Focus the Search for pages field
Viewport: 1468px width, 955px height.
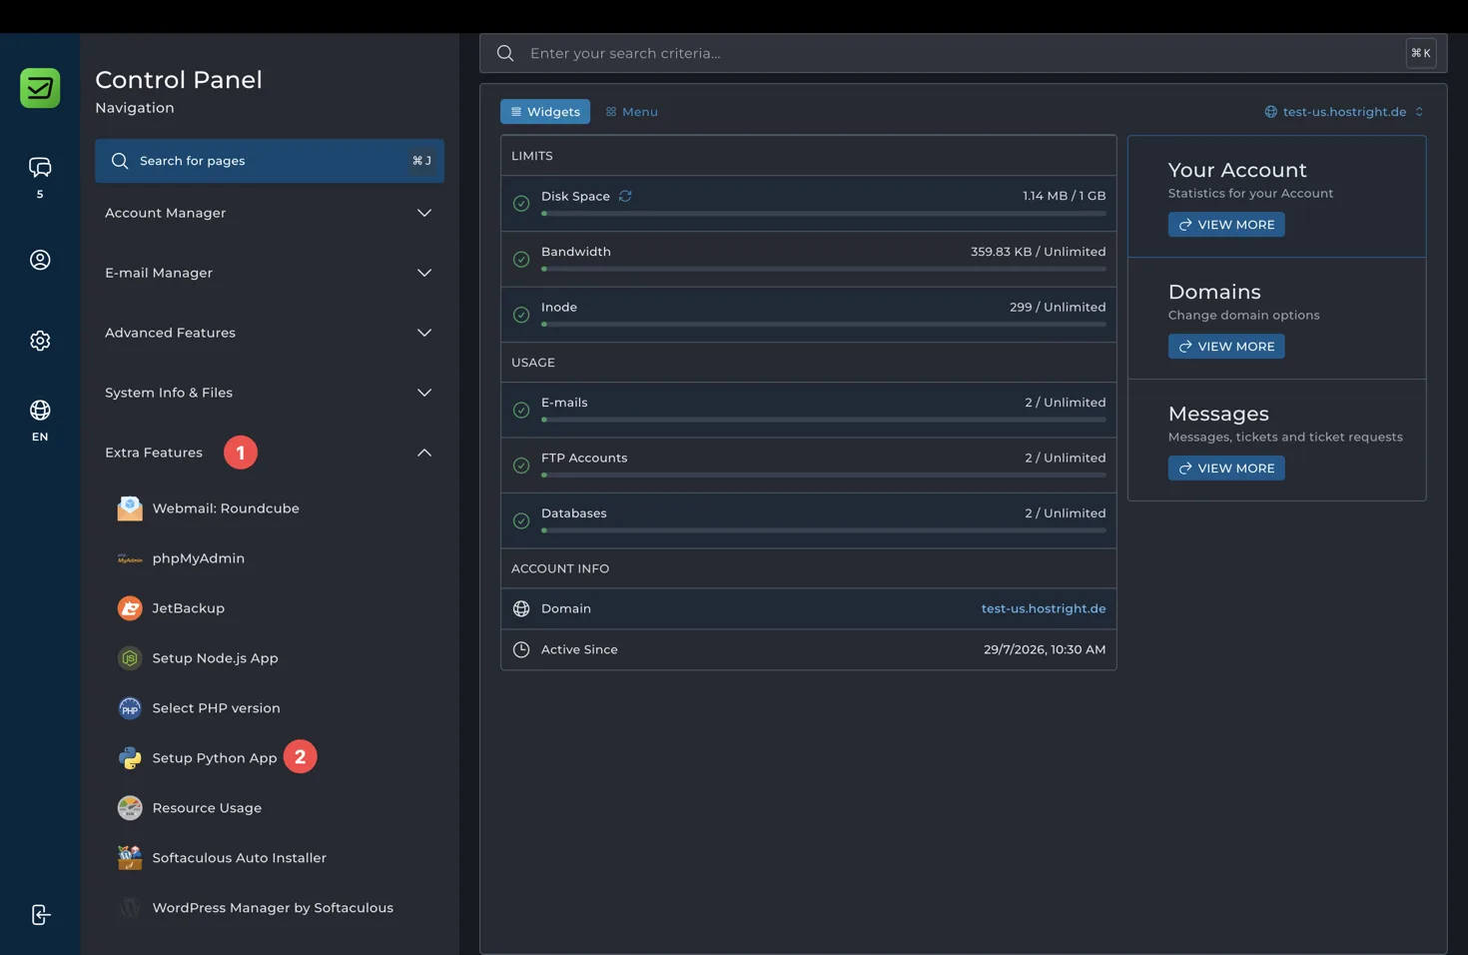pos(270,161)
